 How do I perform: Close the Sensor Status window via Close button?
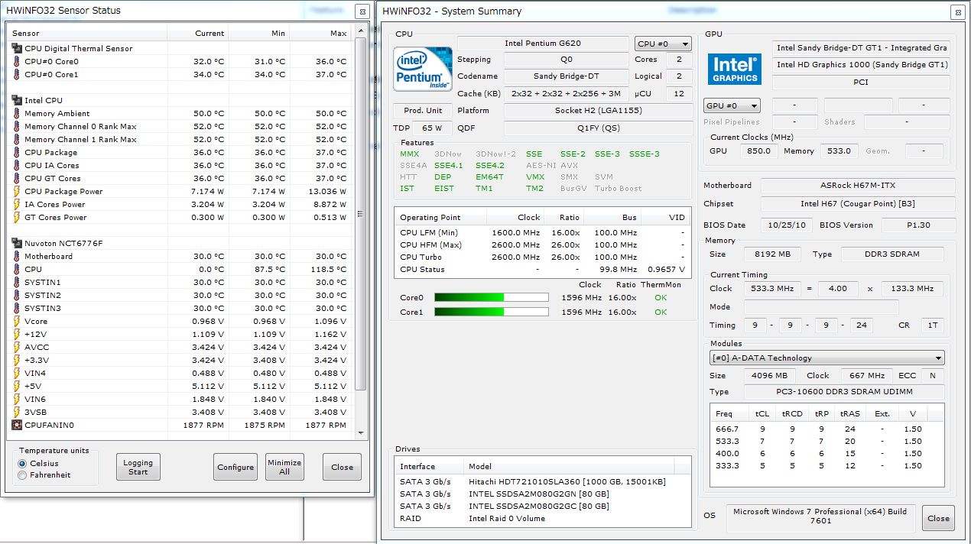(342, 467)
